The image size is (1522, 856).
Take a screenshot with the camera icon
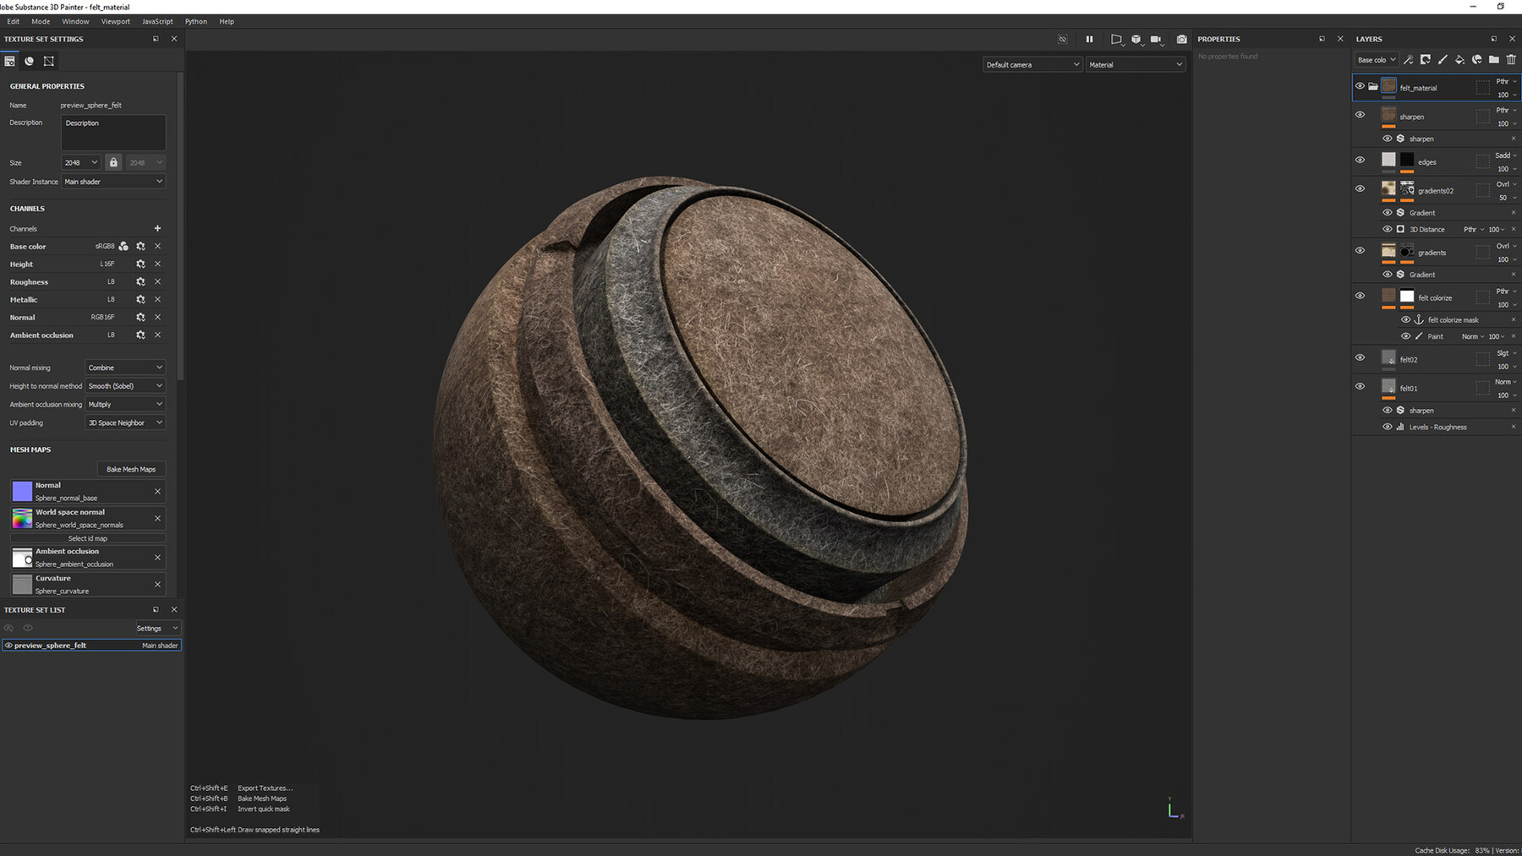(x=1181, y=39)
